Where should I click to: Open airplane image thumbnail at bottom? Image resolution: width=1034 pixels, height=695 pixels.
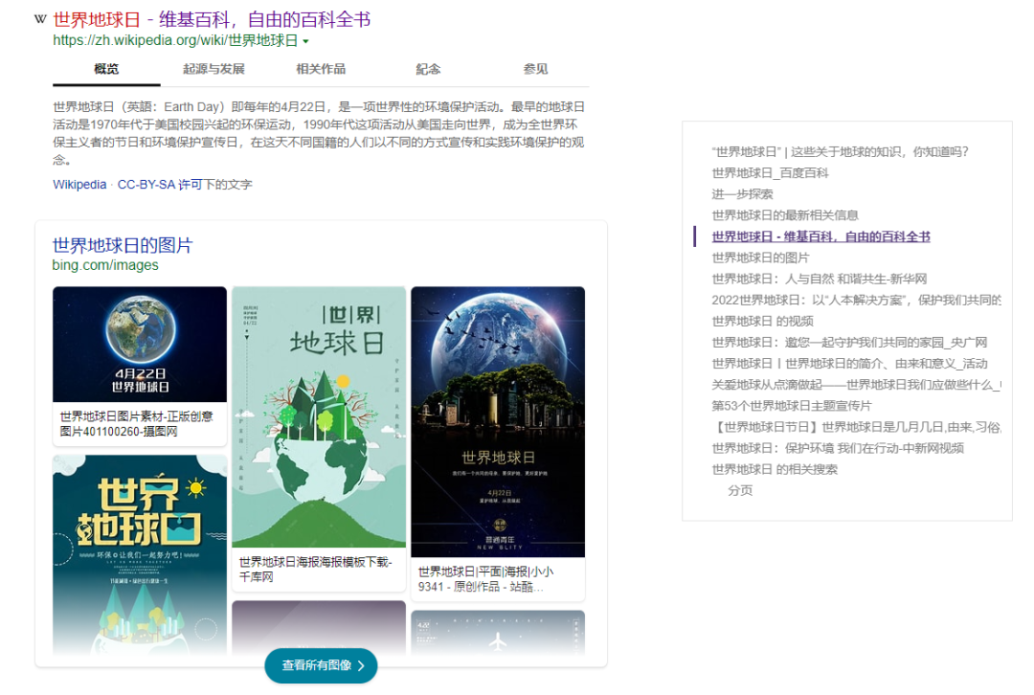tap(498, 633)
